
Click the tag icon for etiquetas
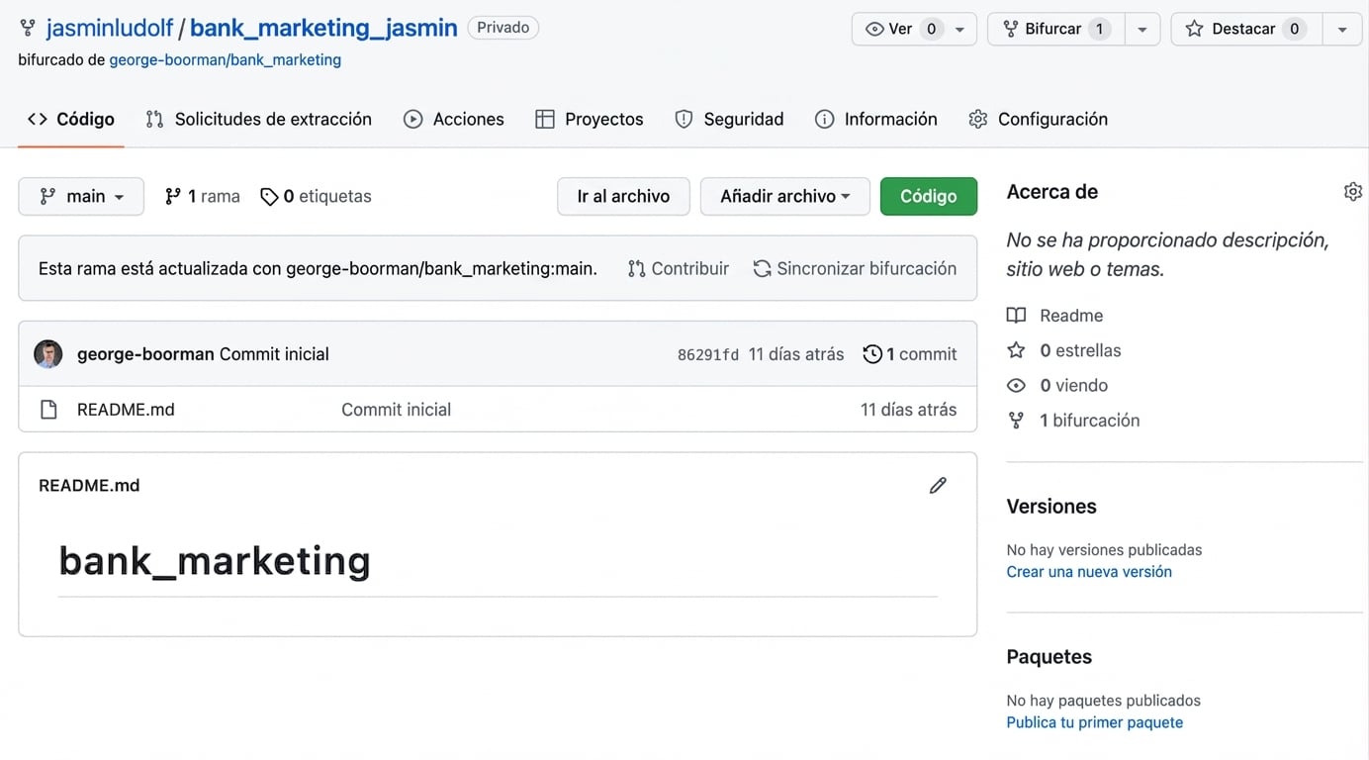tap(269, 197)
